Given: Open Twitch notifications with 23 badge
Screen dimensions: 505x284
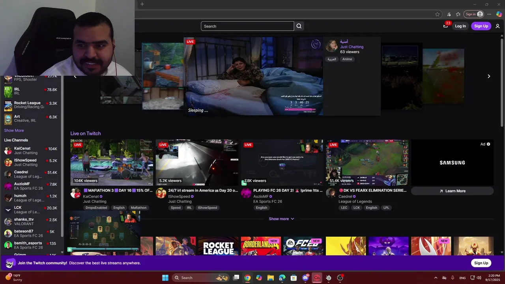Looking at the screenshot, I should (x=446, y=26).
